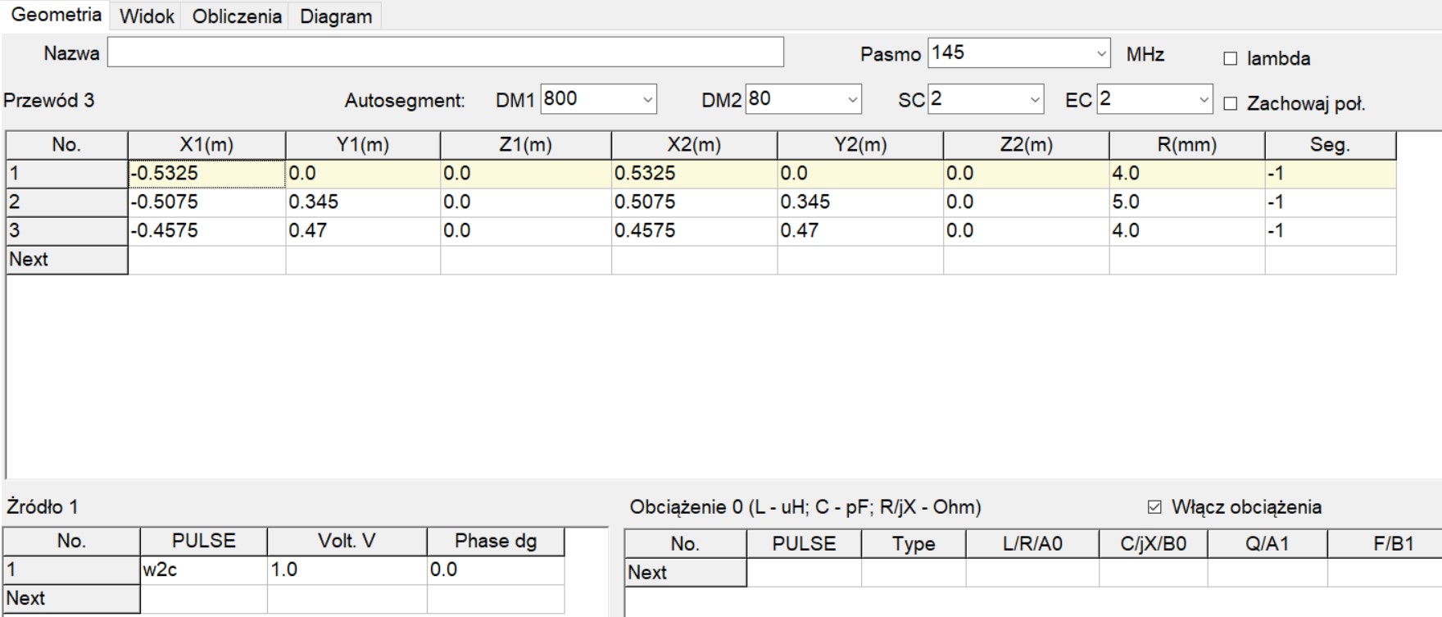Go to the Diagram tab
The image size is (1442, 617).
[335, 16]
